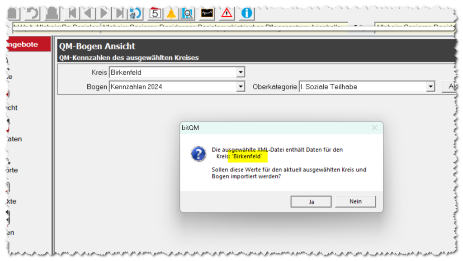Expand the Oberkategorie dropdown arrow
Screen dimensions: 463x261
click(430, 86)
